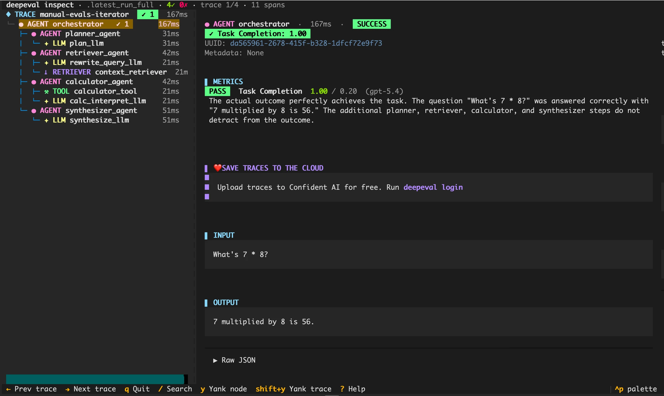Click the pink dot beside planner_agent
Screen dimensions: 664x396
[34, 34]
